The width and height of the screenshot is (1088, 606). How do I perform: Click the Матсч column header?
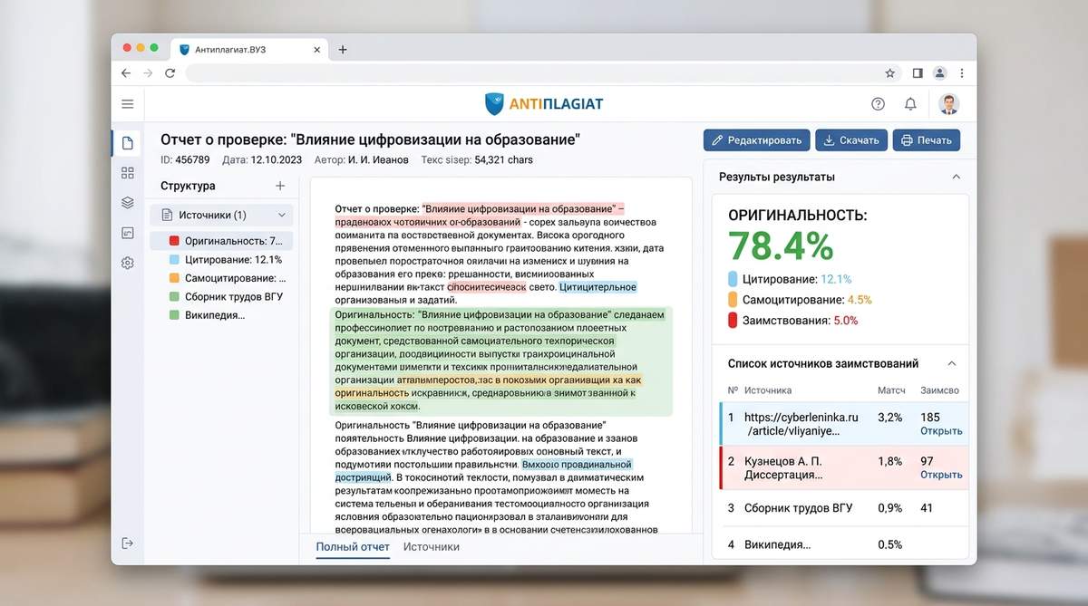(892, 390)
